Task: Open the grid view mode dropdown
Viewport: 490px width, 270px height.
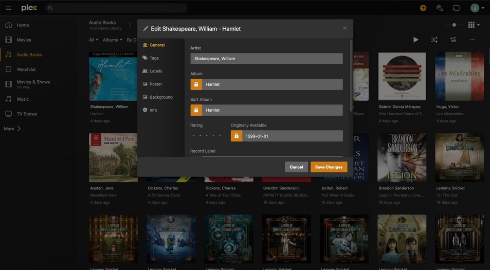Action: pyautogui.click(x=474, y=25)
